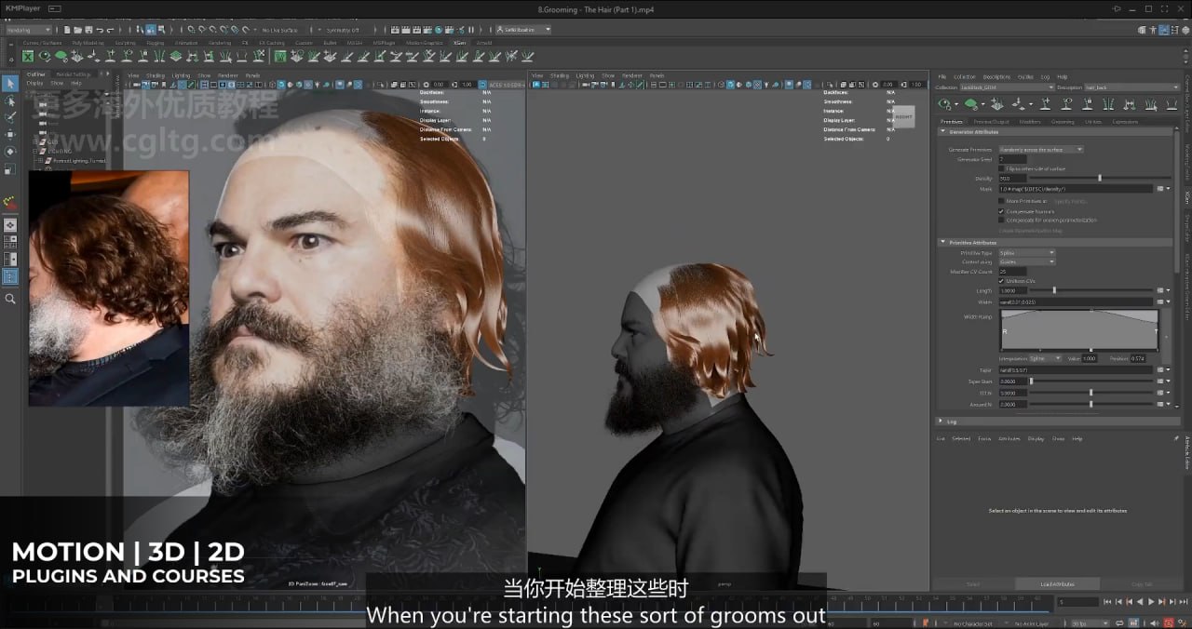Screen dimensions: 1192x629
Task: Enable the More Primitives in checkbox
Action: [1001, 201]
